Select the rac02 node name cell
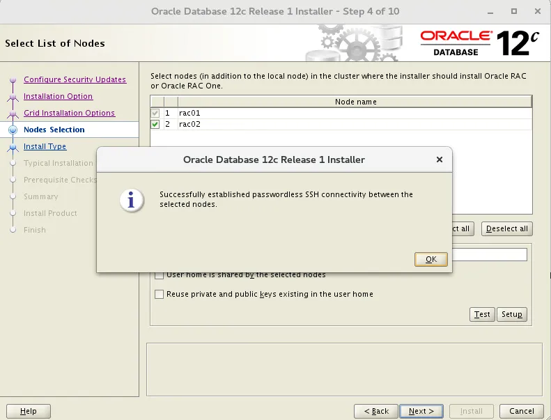Screen dimensions: 551x420 [355, 124]
